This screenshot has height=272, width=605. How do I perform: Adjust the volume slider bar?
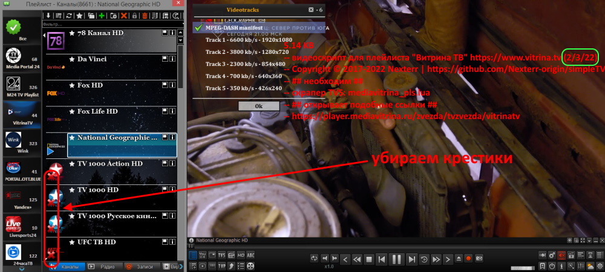(523, 268)
